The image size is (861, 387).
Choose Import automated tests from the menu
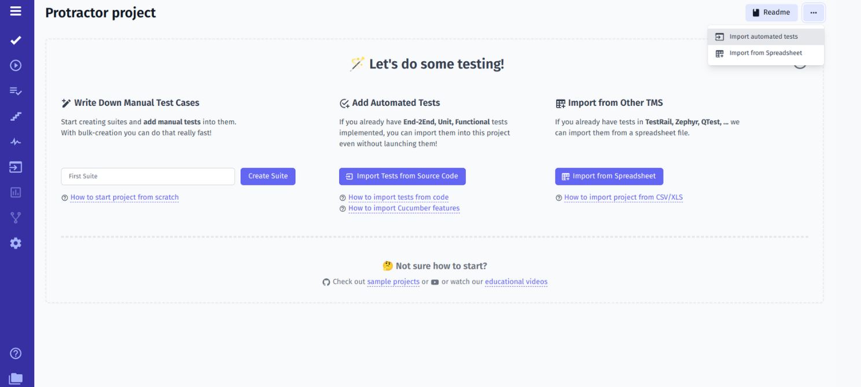coord(764,36)
